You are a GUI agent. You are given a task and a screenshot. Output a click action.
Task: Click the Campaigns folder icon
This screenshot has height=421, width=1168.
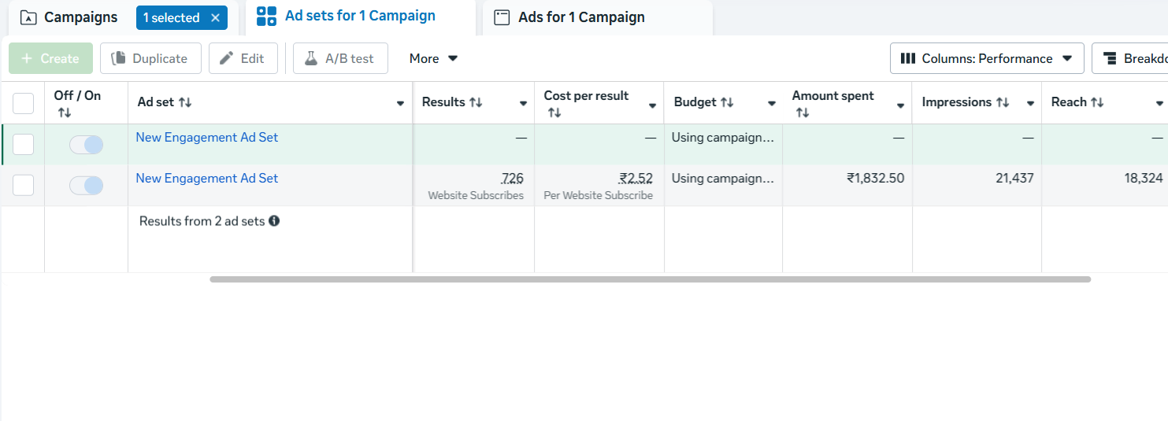pyautogui.click(x=28, y=17)
